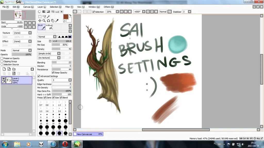Image resolution: width=264 pixels, height=148 pixels.
Task: Activate the Magic Wand selection tool
Action: pos(48,16)
